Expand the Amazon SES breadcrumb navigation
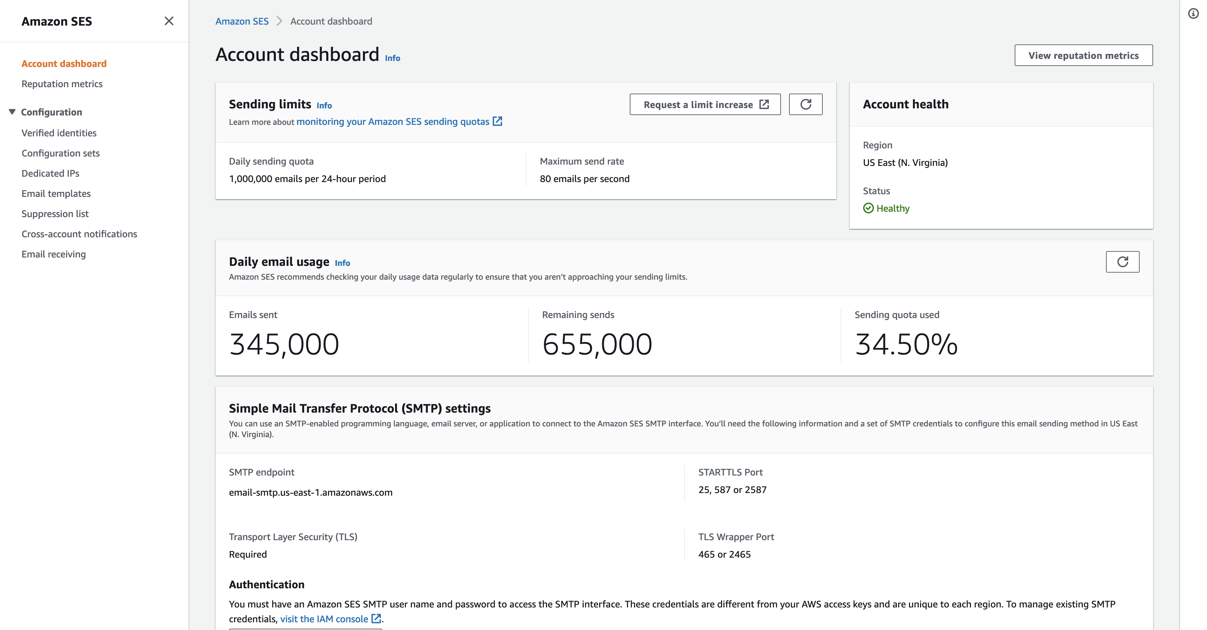Viewport: 1207px width, 630px height. pyautogui.click(x=241, y=21)
